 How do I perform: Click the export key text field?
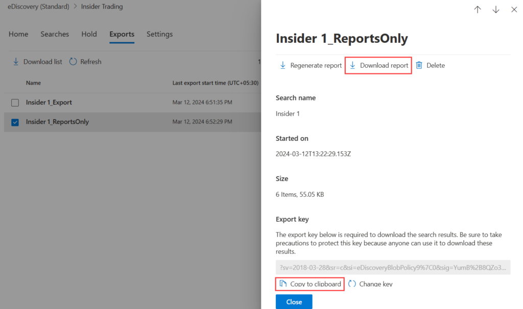pos(393,268)
